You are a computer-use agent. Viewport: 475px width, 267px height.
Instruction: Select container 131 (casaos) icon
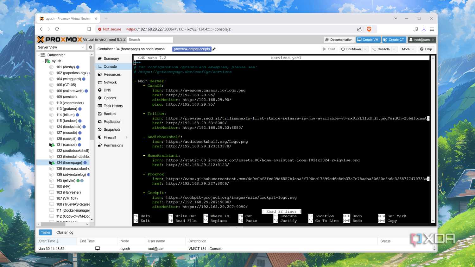click(x=52, y=145)
